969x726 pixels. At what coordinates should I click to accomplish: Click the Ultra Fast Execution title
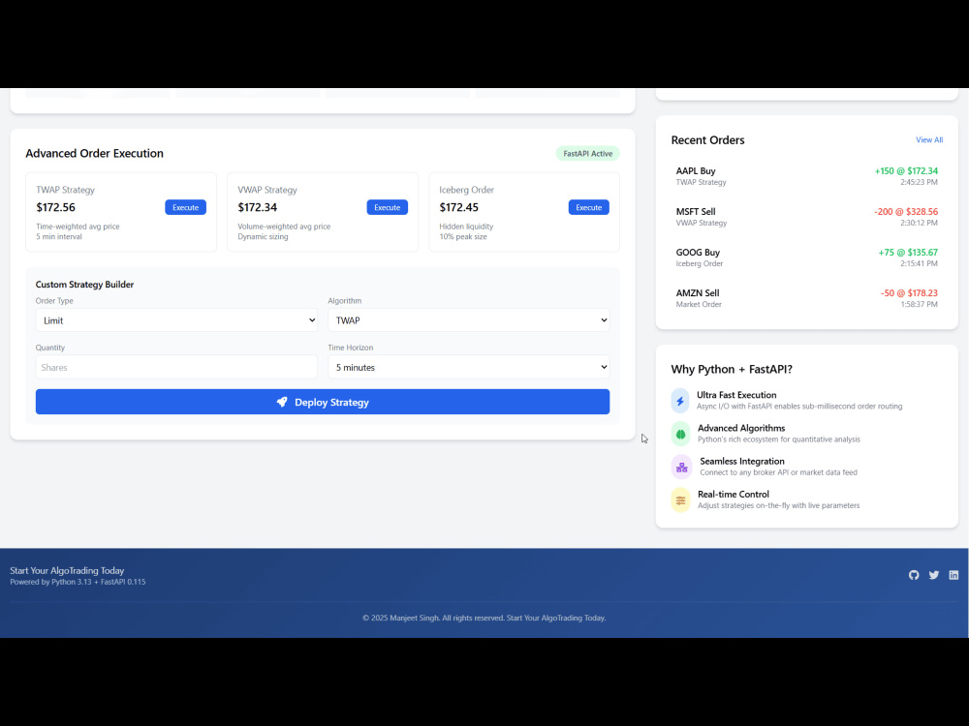pos(736,395)
